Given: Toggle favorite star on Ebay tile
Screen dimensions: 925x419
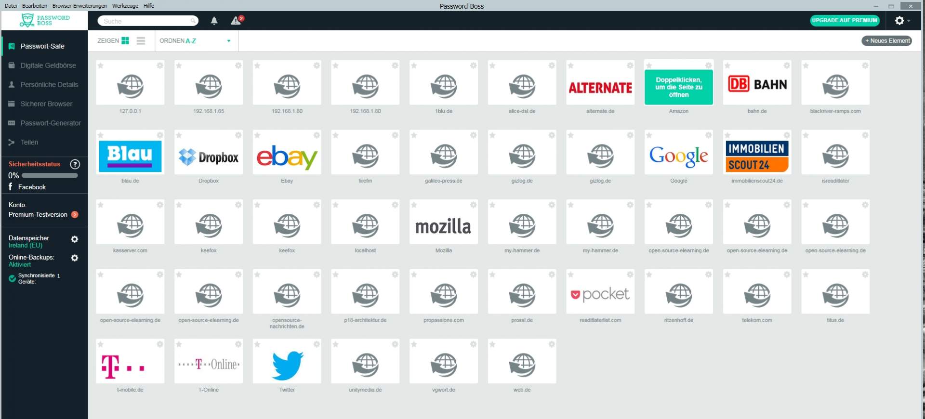Looking at the screenshot, I should click(257, 135).
